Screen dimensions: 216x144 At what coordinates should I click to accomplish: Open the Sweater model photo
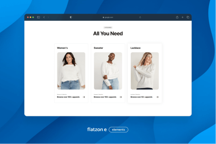[108, 71]
